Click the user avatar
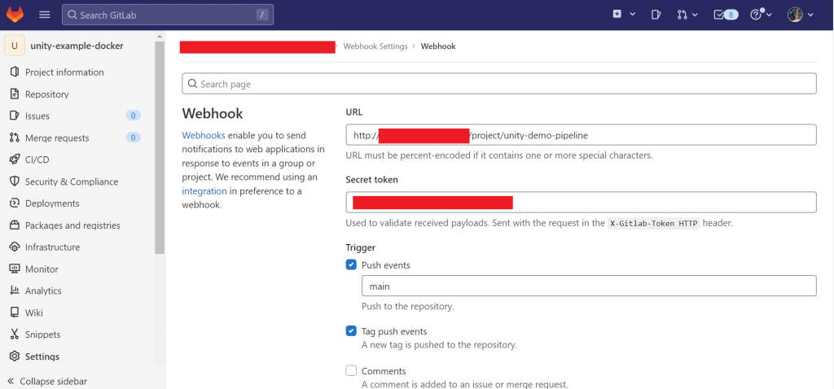Image resolution: width=834 pixels, height=389 pixels. (795, 15)
